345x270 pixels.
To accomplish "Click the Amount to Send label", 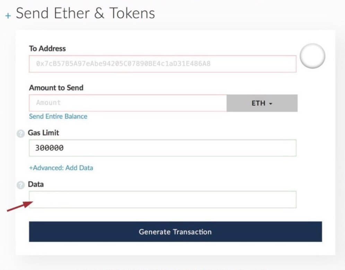I will click(x=56, y=88).
